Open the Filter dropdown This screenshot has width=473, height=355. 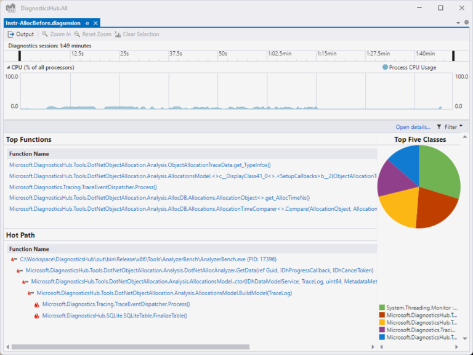(450, 127)
